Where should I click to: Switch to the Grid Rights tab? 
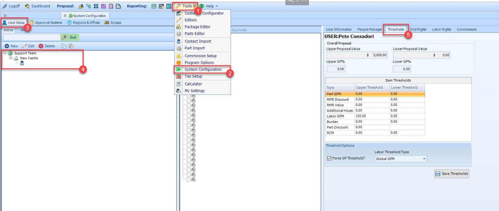418,29
